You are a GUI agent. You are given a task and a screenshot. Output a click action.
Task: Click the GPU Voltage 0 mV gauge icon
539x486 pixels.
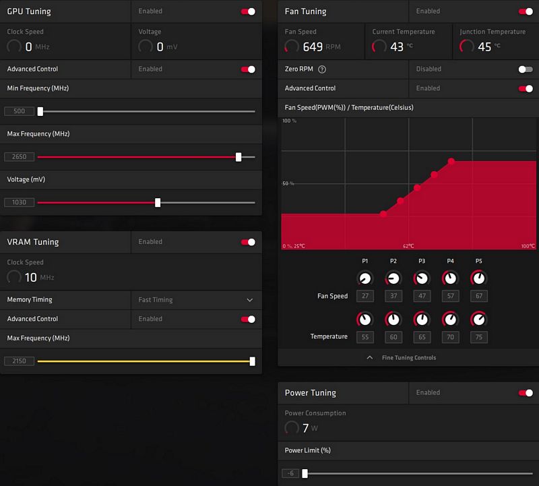[146, 47]
